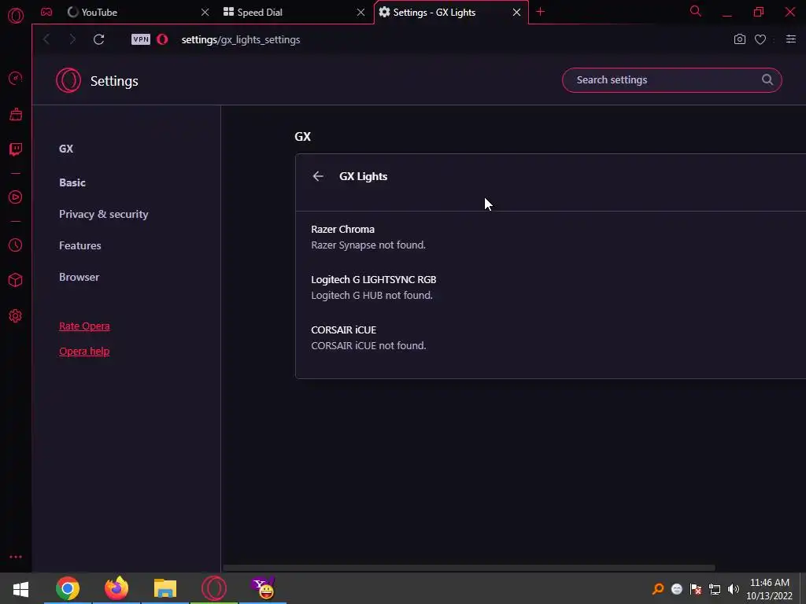Click the horizontal scrollbar at page bottom
This screenshot has width=806, height=604.
coord(469,568)
